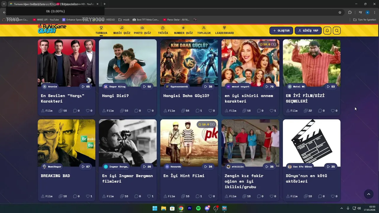Click the 10.0 star rating on Hint Filmi card
Viewport: 379px width, 213px height.
[x=207, y=125]
